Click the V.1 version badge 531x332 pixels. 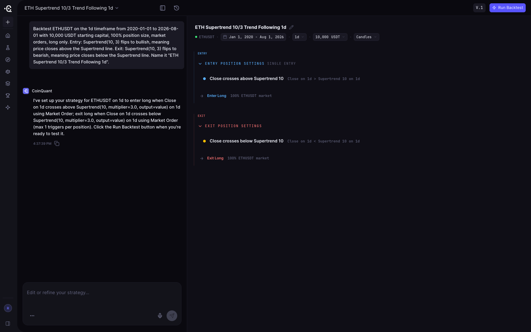[x=479, y=8]
